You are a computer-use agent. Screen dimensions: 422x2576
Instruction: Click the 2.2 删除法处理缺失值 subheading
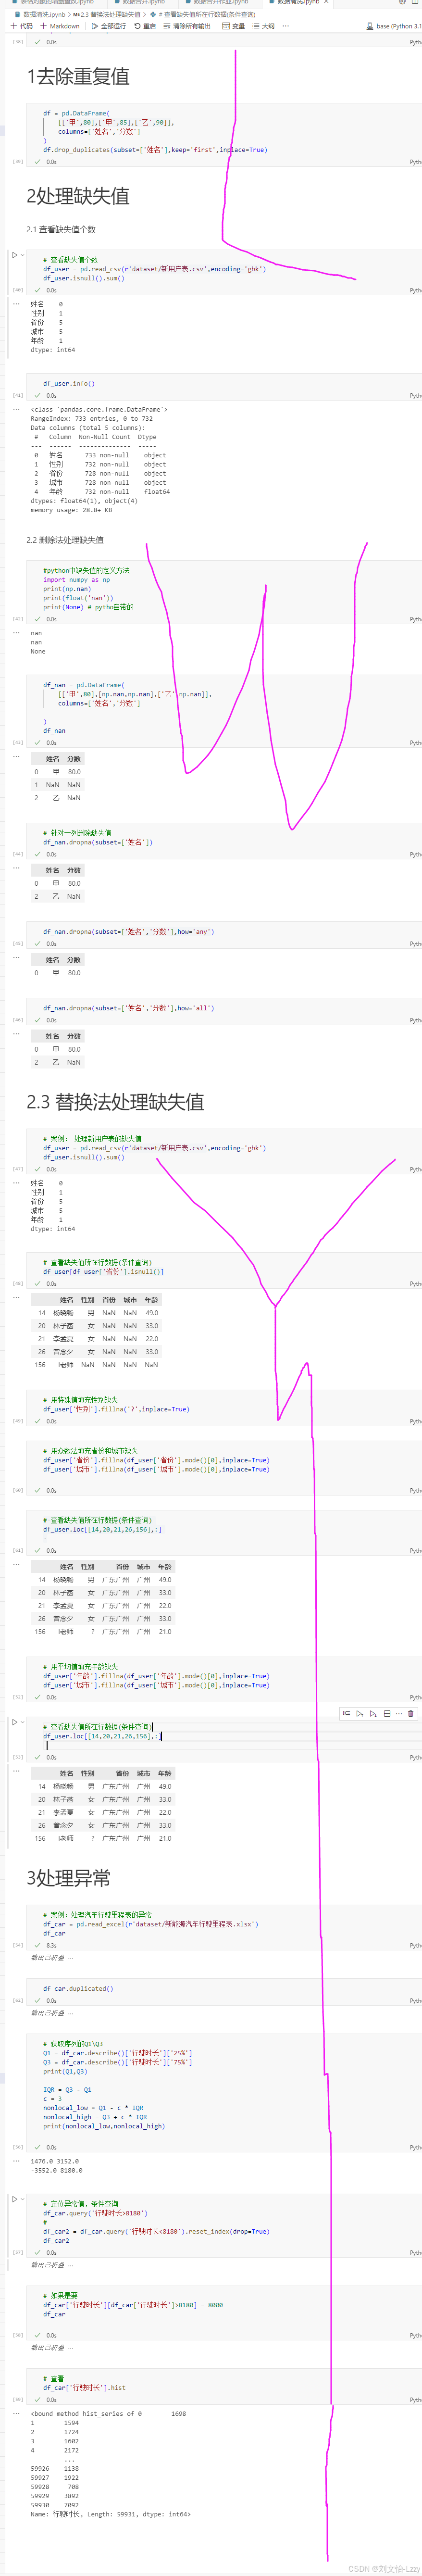pyautogui.click(x=65, y=540)
